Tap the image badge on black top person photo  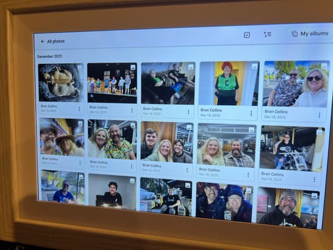pos(132,181)
